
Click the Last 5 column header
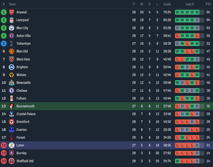pyautogui.click(x=190, y=4)
